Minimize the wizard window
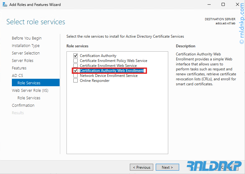Image resolution: width=245 pixels, height=174 pixels. (208, 5)
